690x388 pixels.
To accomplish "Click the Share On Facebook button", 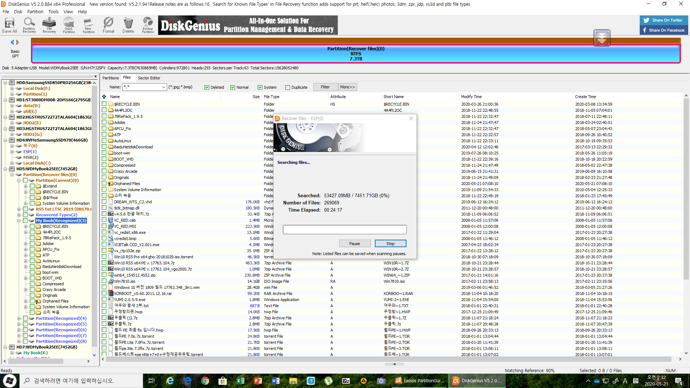I will 663,30.
